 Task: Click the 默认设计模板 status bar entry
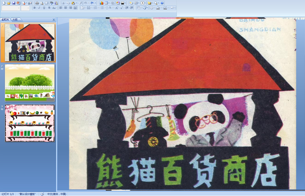point(27,194)
